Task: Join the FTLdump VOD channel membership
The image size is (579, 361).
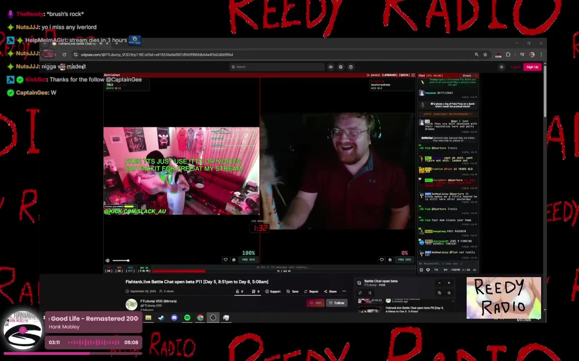Action: point(316,303)
